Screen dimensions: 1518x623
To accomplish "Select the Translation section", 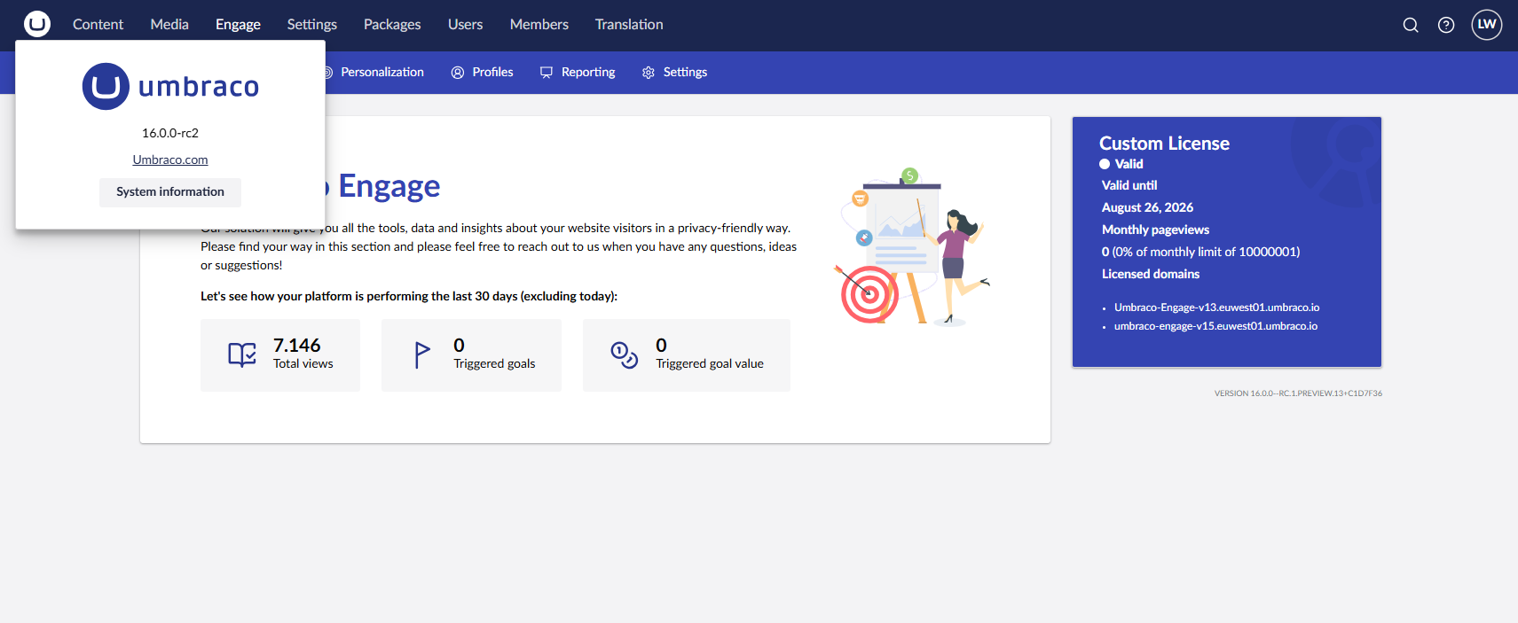I will click(629, 25).
